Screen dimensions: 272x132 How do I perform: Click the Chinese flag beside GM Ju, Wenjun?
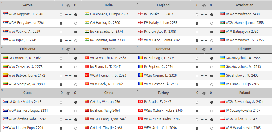click(87, 102)
